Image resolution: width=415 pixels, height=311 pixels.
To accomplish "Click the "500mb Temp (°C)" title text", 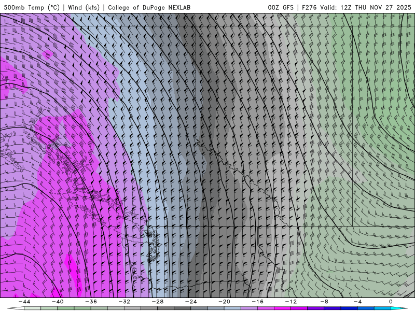I will 32,7.
